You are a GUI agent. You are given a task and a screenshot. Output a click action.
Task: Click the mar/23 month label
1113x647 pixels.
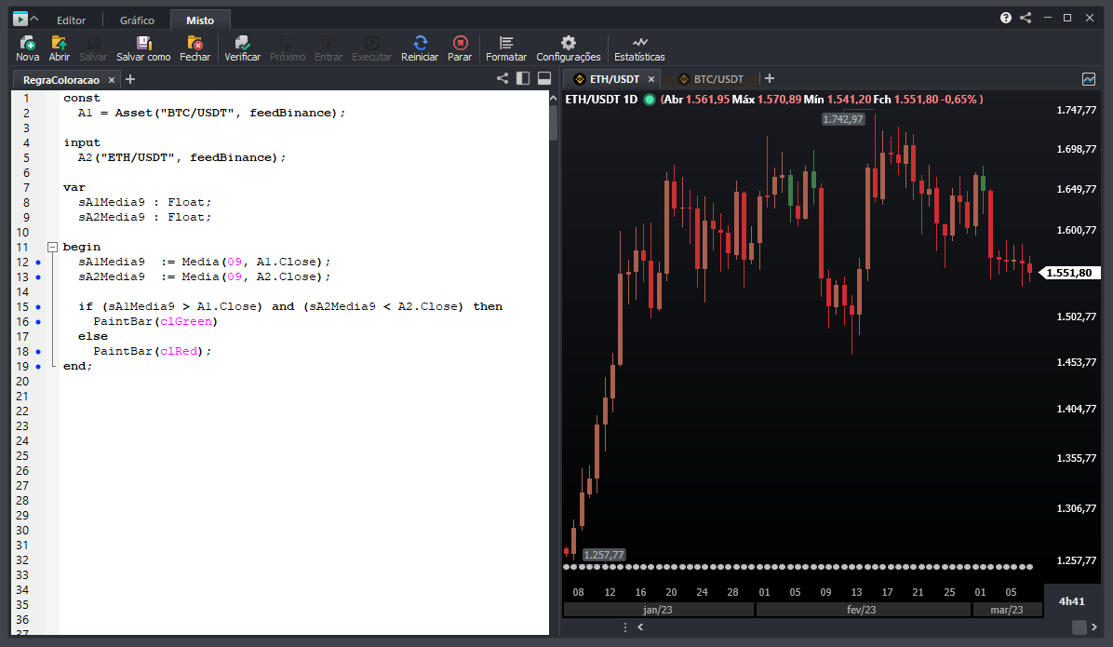1007,610
